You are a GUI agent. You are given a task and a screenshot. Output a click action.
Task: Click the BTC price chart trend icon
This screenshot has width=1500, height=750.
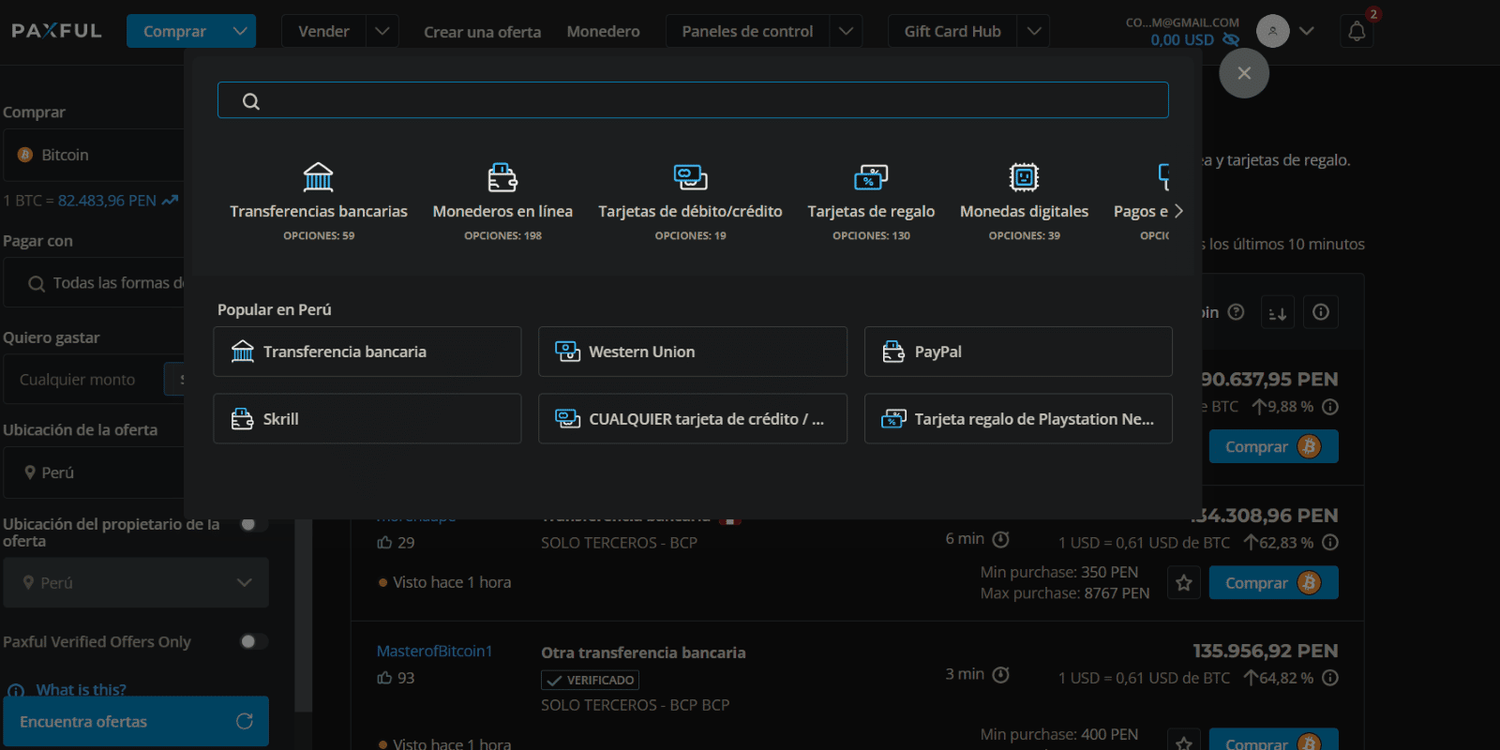170,200
